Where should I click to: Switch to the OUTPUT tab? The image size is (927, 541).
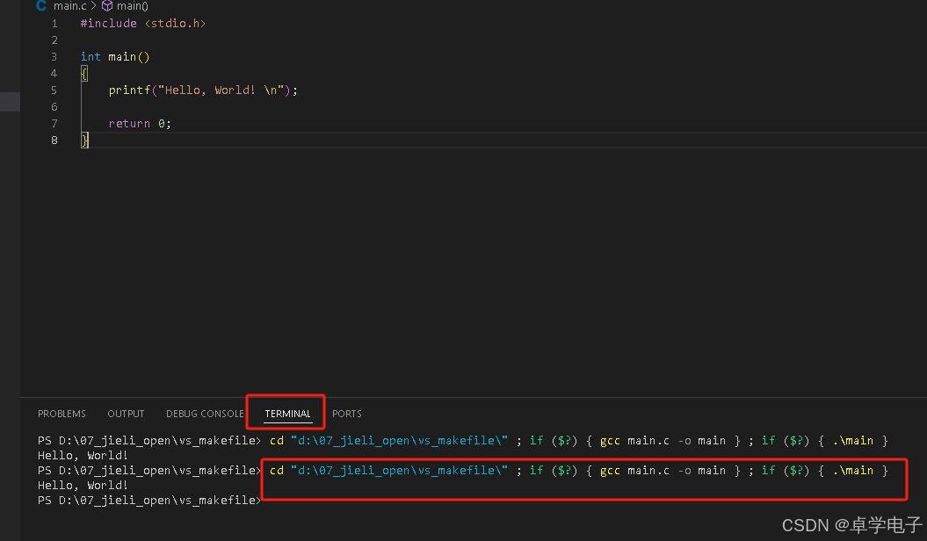point(126,414)
